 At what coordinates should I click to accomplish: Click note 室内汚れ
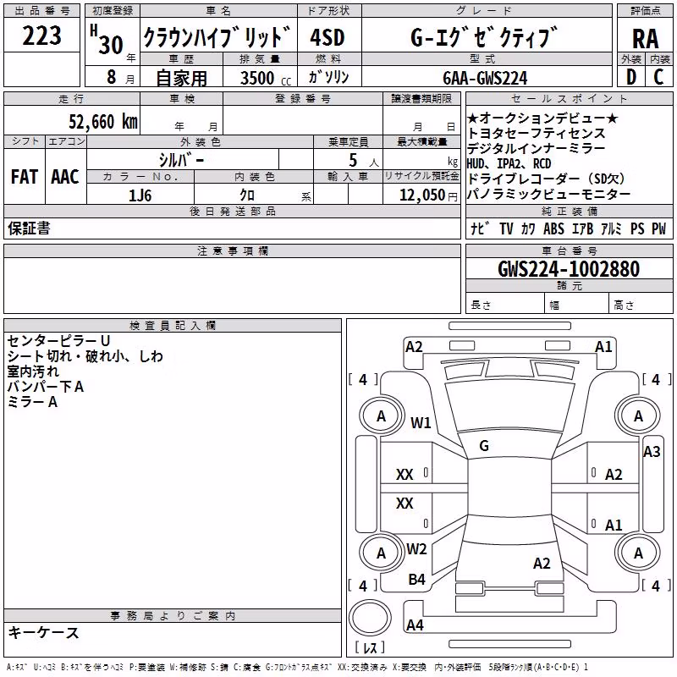pos(33,372)
